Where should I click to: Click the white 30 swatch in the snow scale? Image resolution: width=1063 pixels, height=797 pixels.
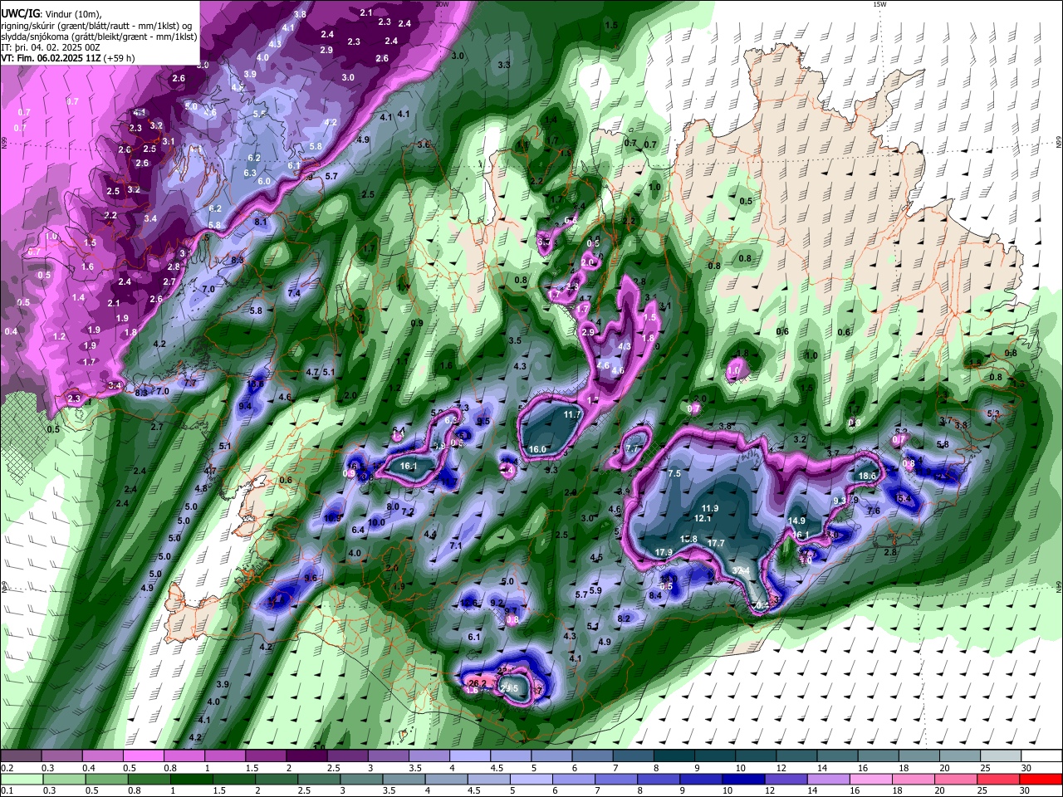(x=1041, y=755)
